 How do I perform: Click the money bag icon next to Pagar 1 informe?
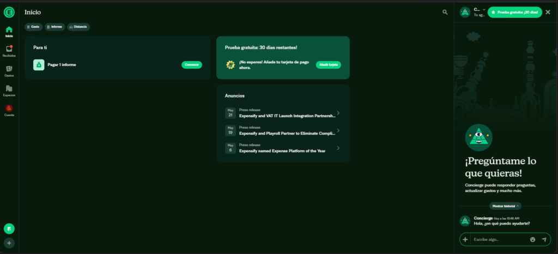coord(39,65)
